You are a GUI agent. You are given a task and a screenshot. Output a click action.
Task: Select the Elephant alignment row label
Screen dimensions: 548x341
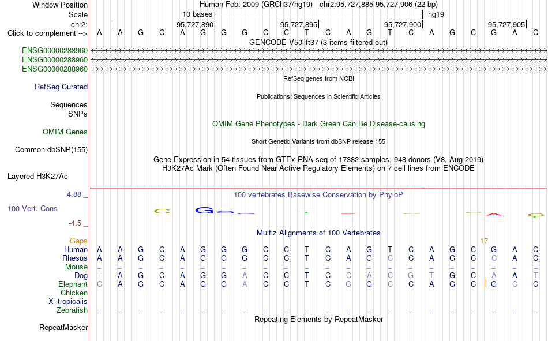click(73, 284)
